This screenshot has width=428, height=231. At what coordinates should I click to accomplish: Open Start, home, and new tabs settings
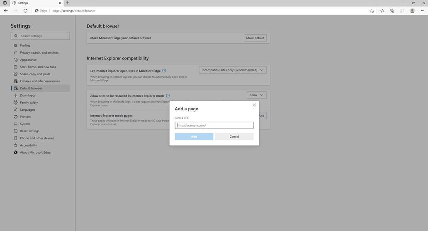(x=40, y=67)
